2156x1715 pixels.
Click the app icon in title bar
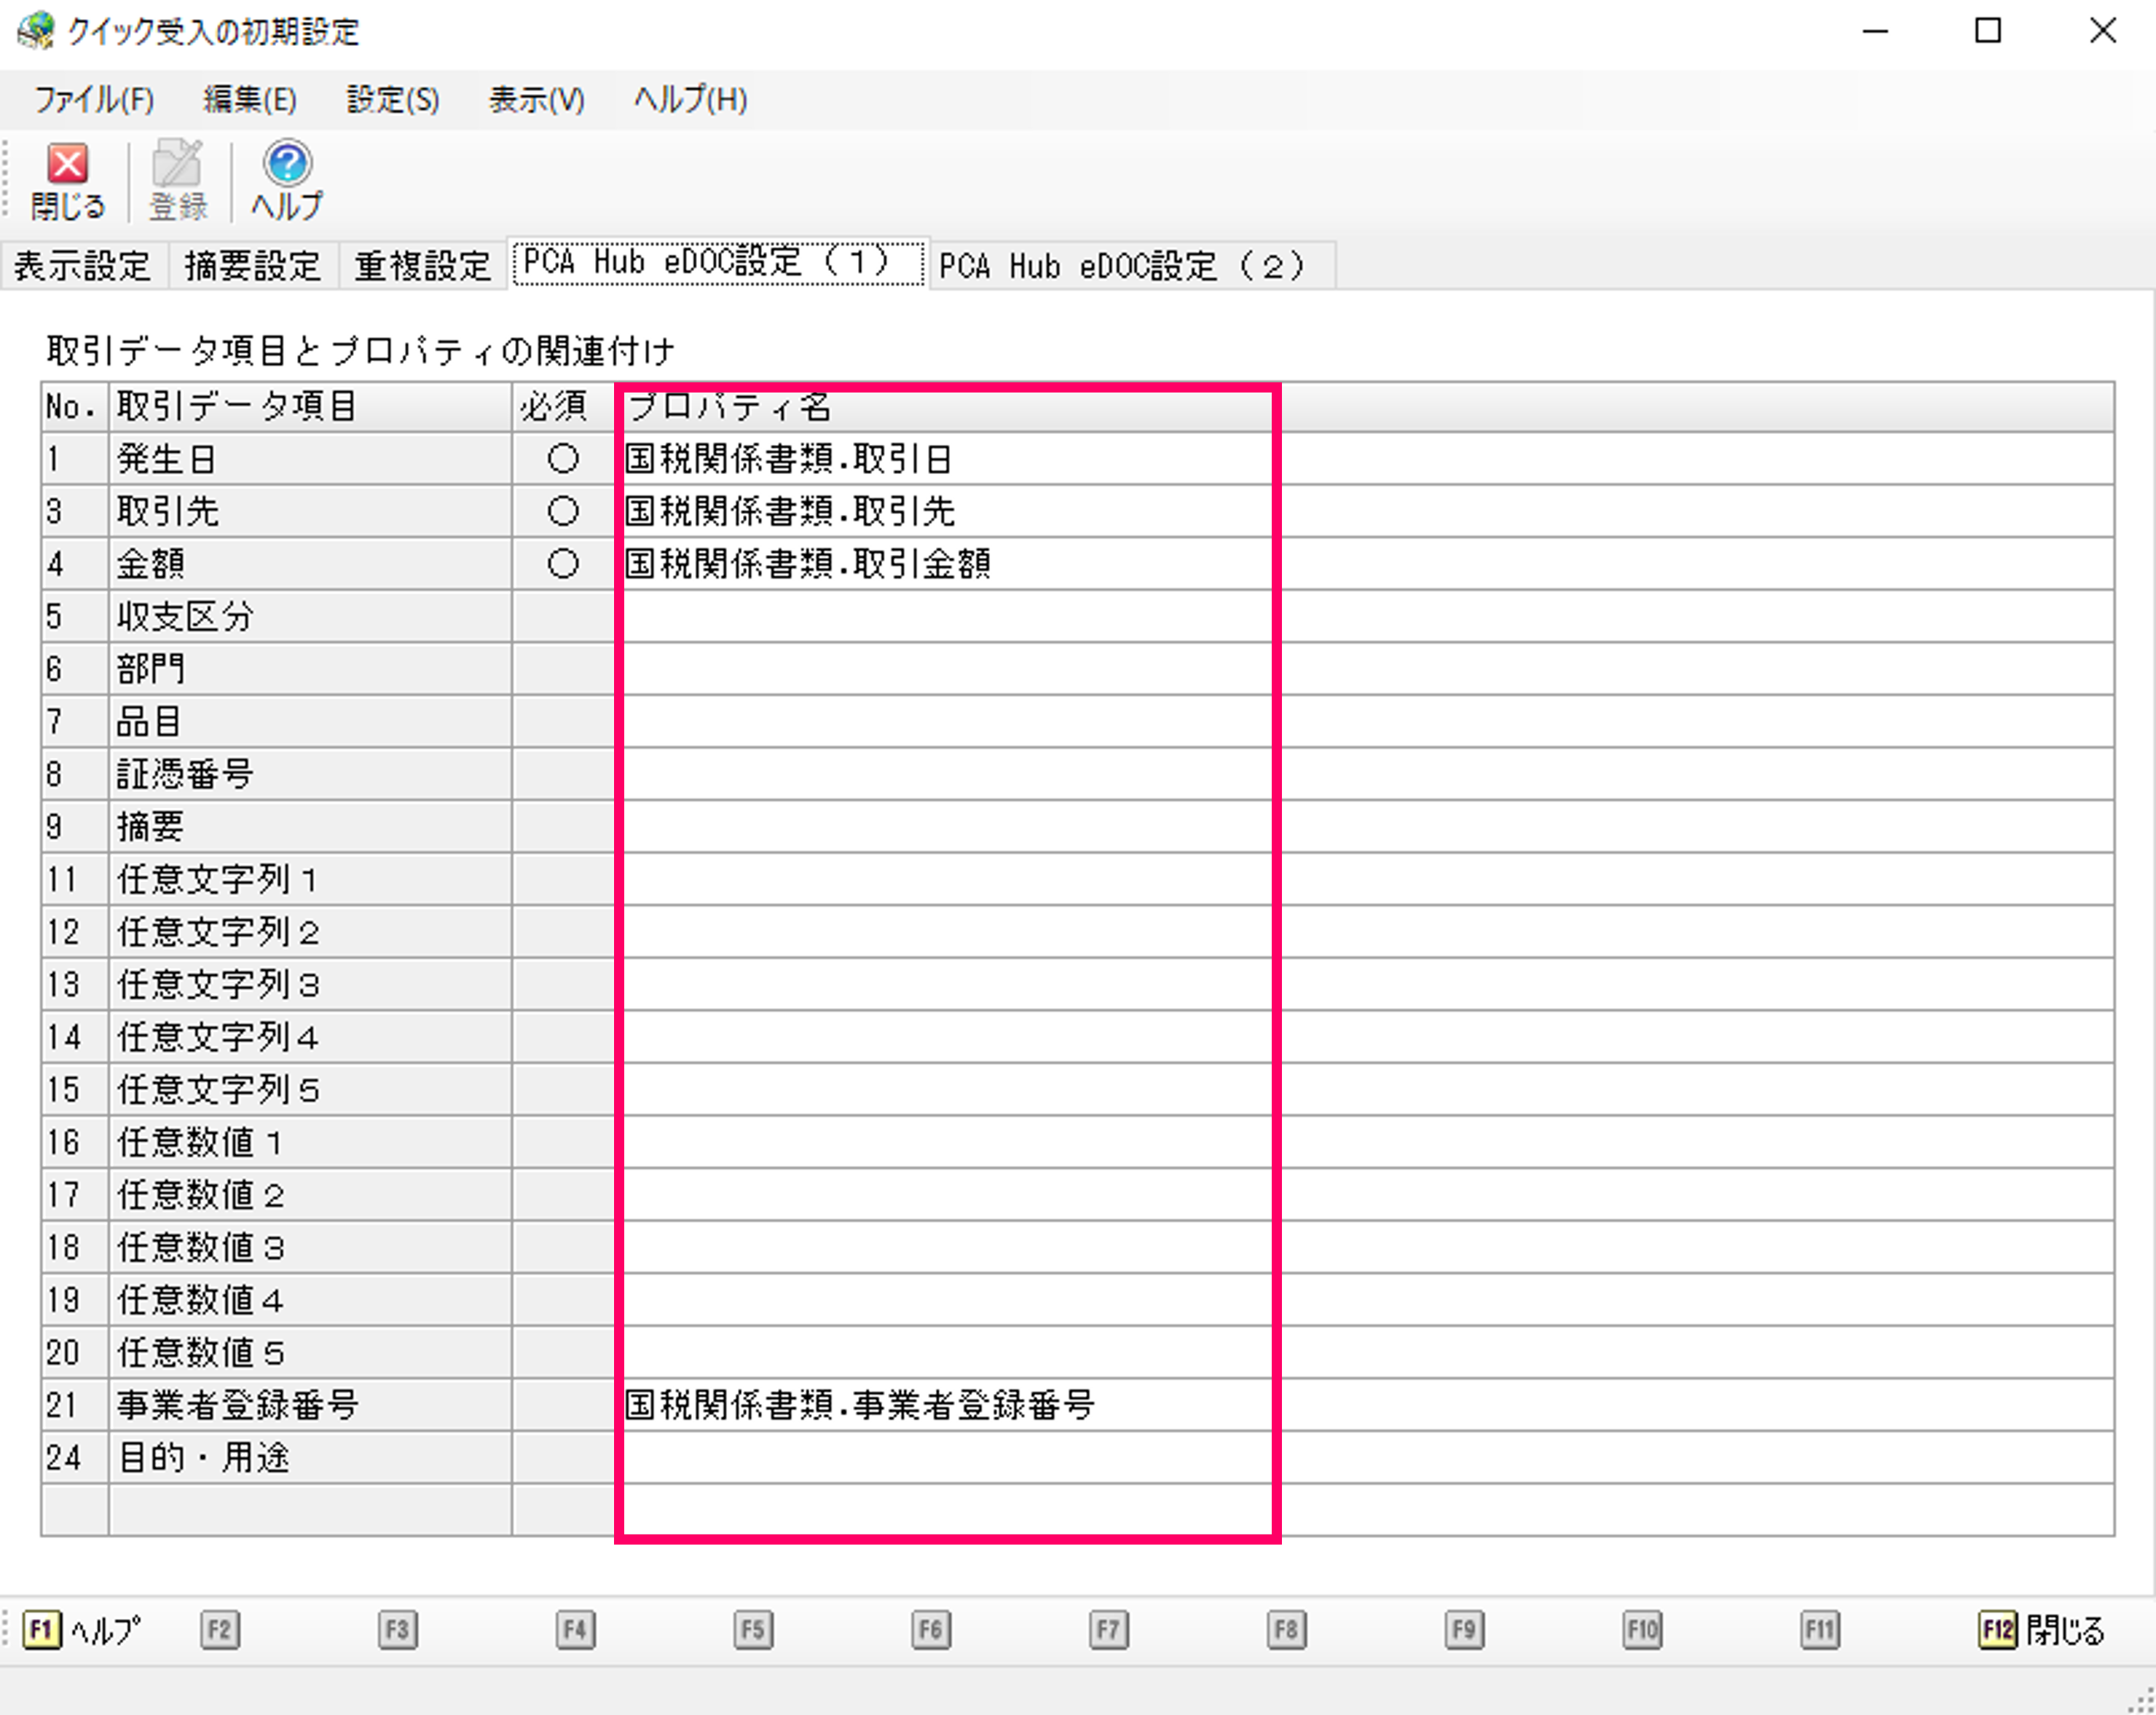tap(36, 31)
